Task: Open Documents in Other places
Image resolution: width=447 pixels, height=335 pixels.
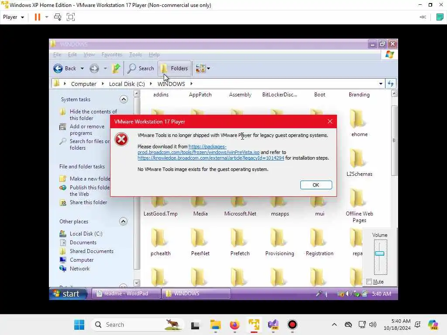Action: [83, 243]
